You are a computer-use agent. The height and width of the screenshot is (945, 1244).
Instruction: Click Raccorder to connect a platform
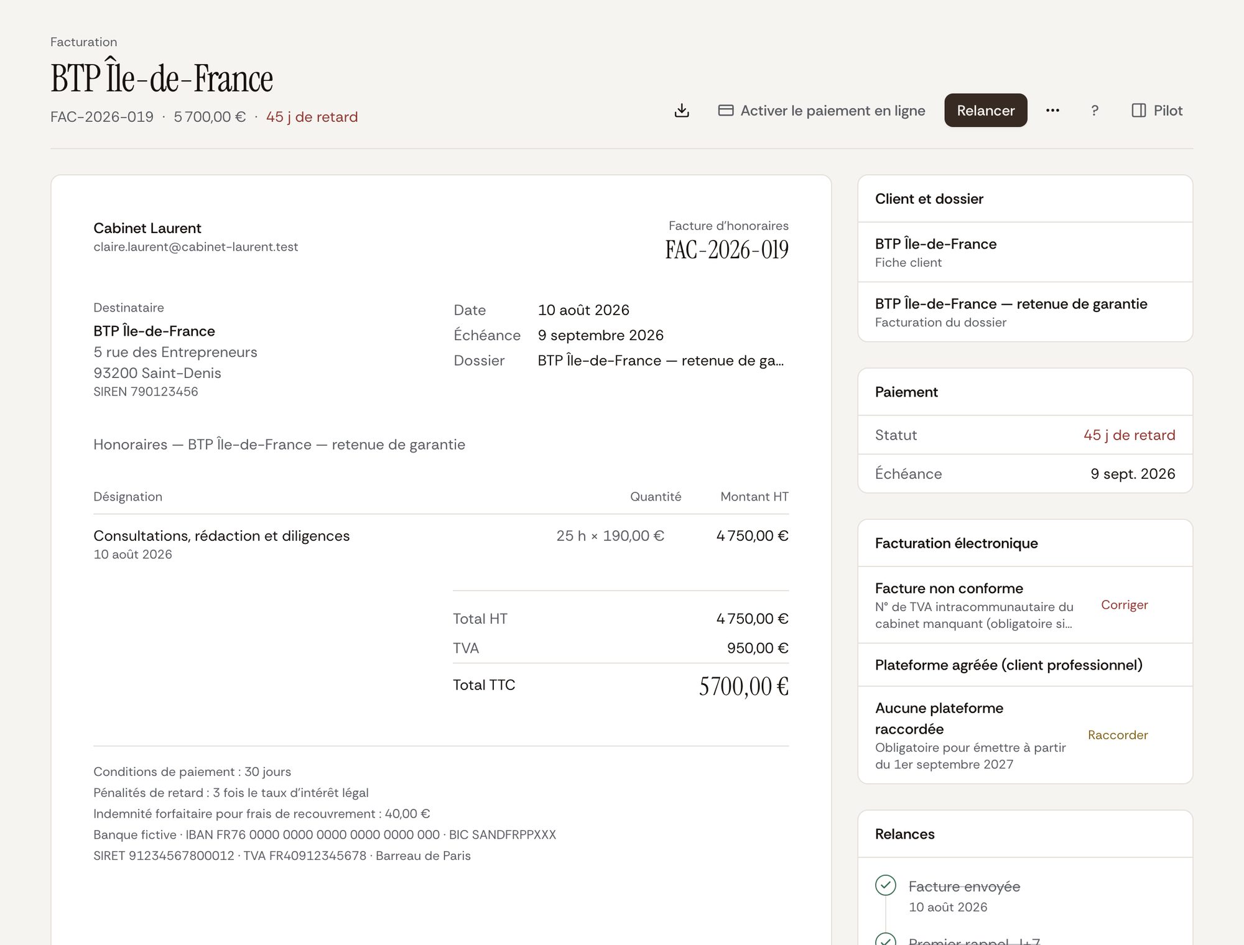(1118, 735)
